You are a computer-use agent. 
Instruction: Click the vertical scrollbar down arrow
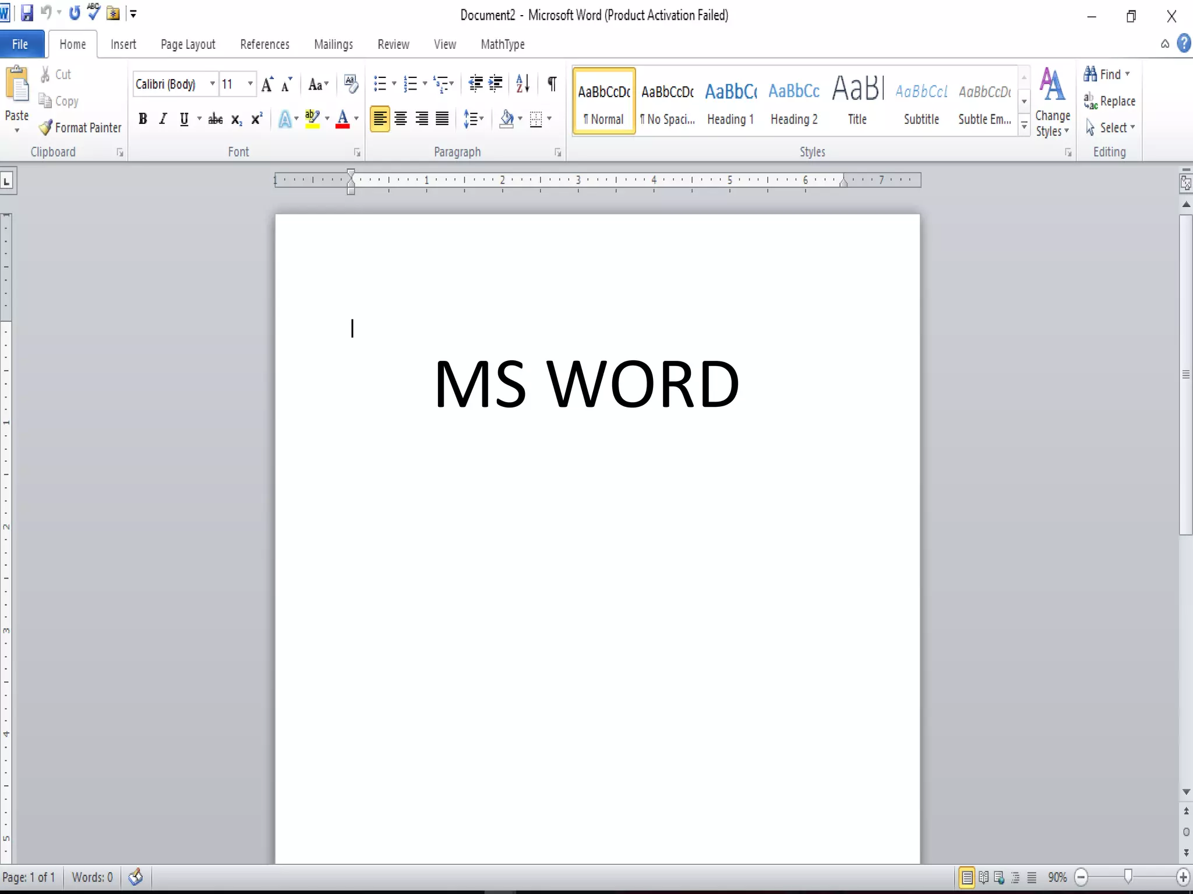(x=1186, y=792)
